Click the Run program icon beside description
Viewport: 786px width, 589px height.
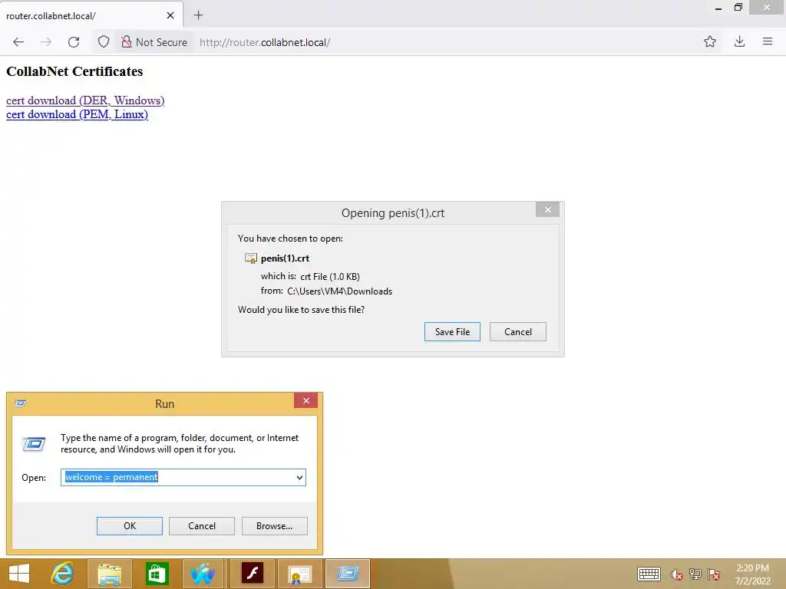click(34, 444)
